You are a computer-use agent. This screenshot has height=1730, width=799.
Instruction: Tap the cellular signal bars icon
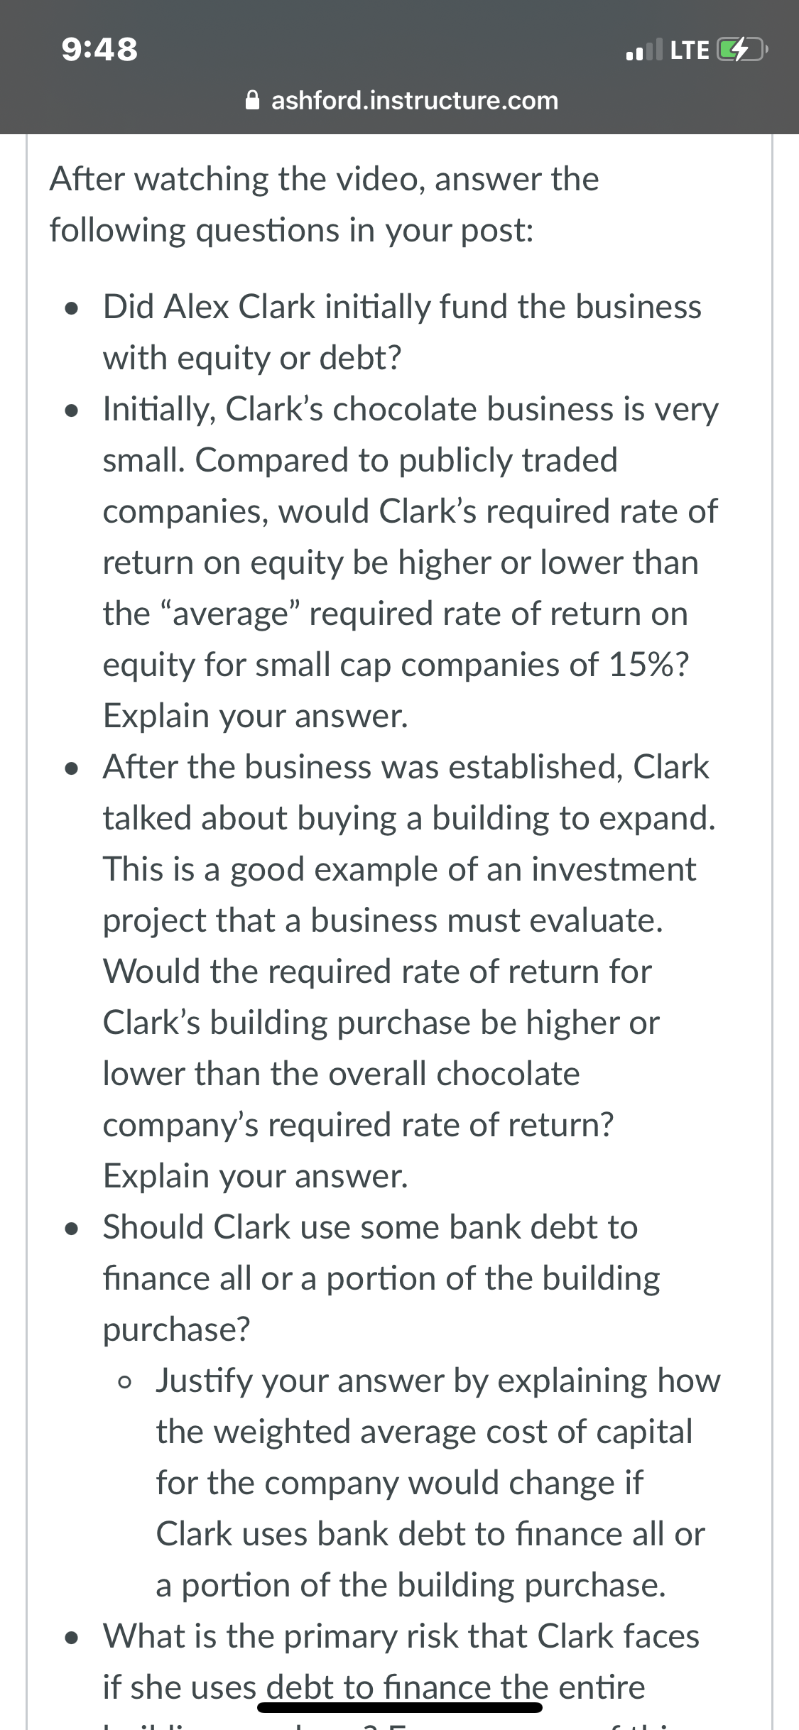pos(643,50)
